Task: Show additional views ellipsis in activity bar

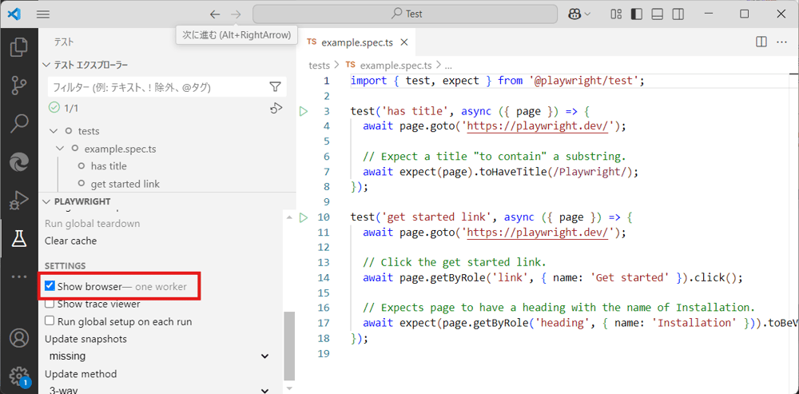Action: tap(19, 277)
